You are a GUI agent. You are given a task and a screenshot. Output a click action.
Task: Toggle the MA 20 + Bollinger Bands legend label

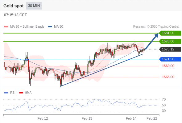tap(27, 27)
